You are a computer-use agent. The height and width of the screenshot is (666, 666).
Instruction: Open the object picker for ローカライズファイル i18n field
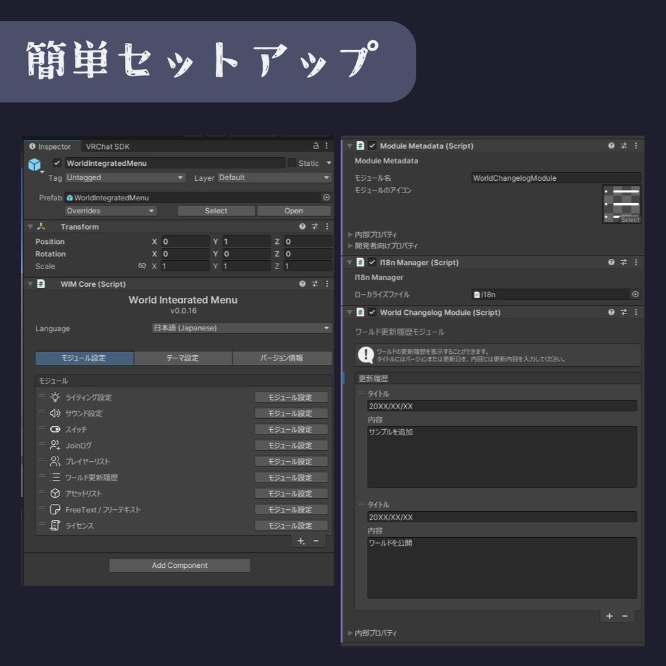click(x=635, y=294)
